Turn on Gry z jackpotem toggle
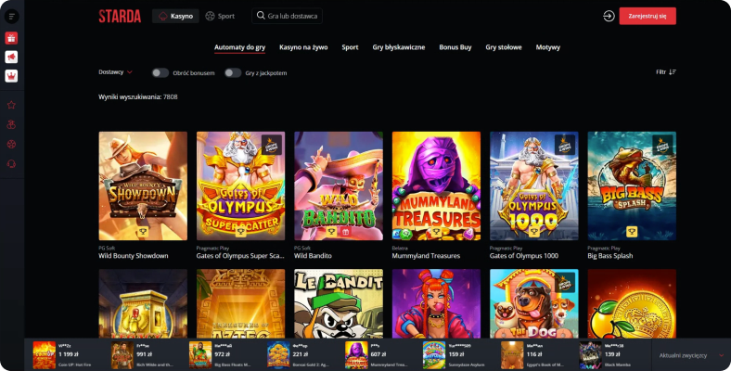 pyautogui.click(x=233, y=72)
